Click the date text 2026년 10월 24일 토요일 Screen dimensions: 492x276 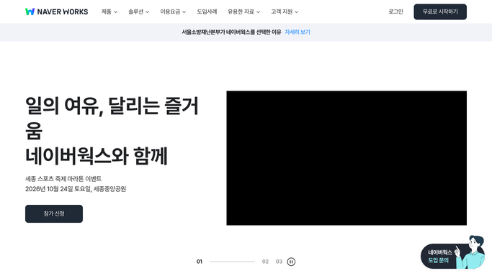coord(58,189)
